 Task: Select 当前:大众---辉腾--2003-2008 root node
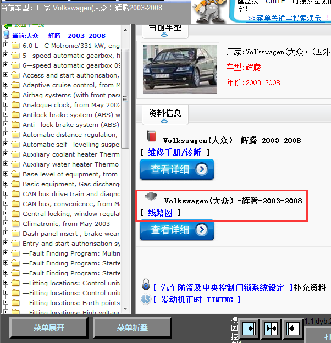59,36
